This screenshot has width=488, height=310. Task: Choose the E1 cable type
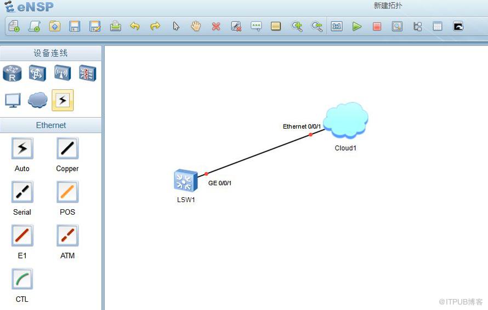pos(22,236)
